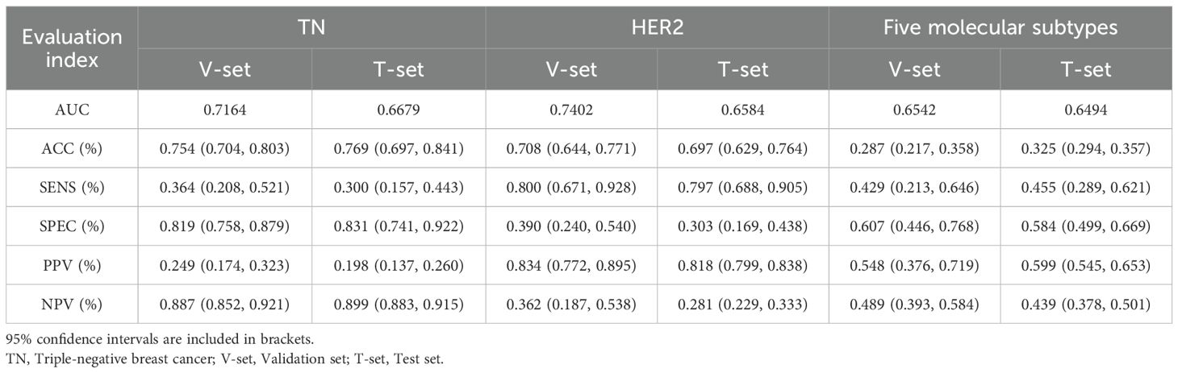
Task: Select the SENS (%) row label
Action: click(x=71, y=188)
